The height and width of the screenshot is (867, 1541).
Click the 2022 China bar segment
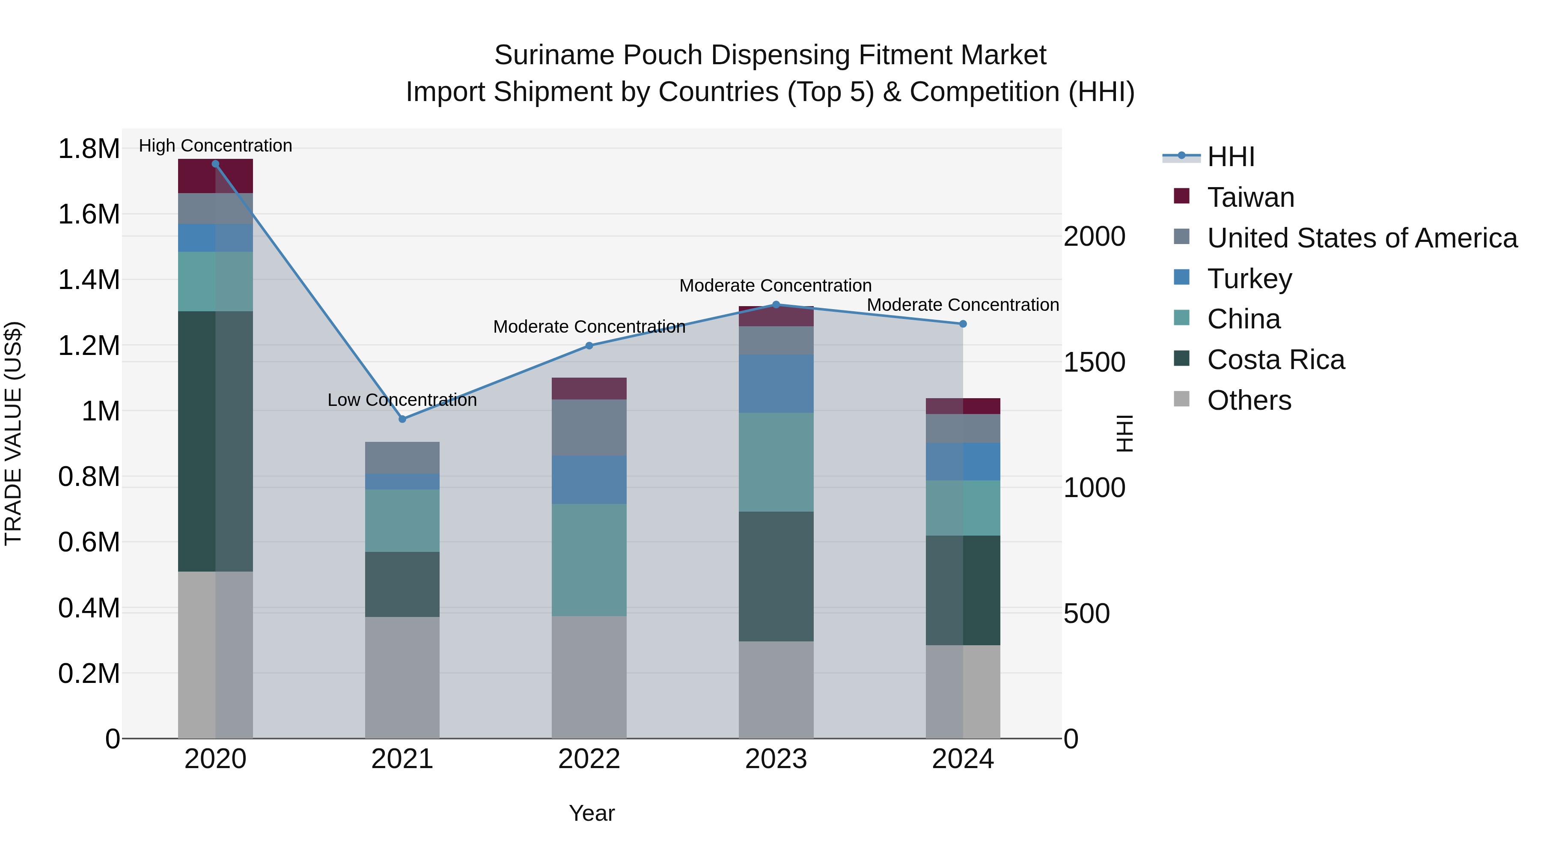pos(589,560)
